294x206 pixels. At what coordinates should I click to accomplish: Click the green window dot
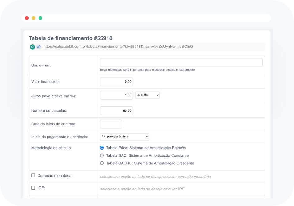pyautogui.click(x=40, y=18)
